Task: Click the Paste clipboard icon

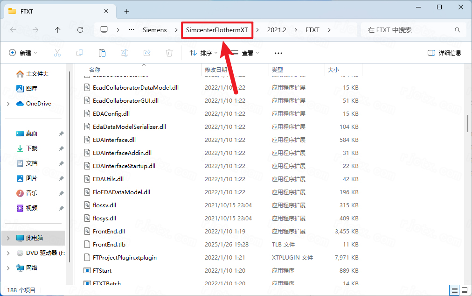Action: coord(102,53)
